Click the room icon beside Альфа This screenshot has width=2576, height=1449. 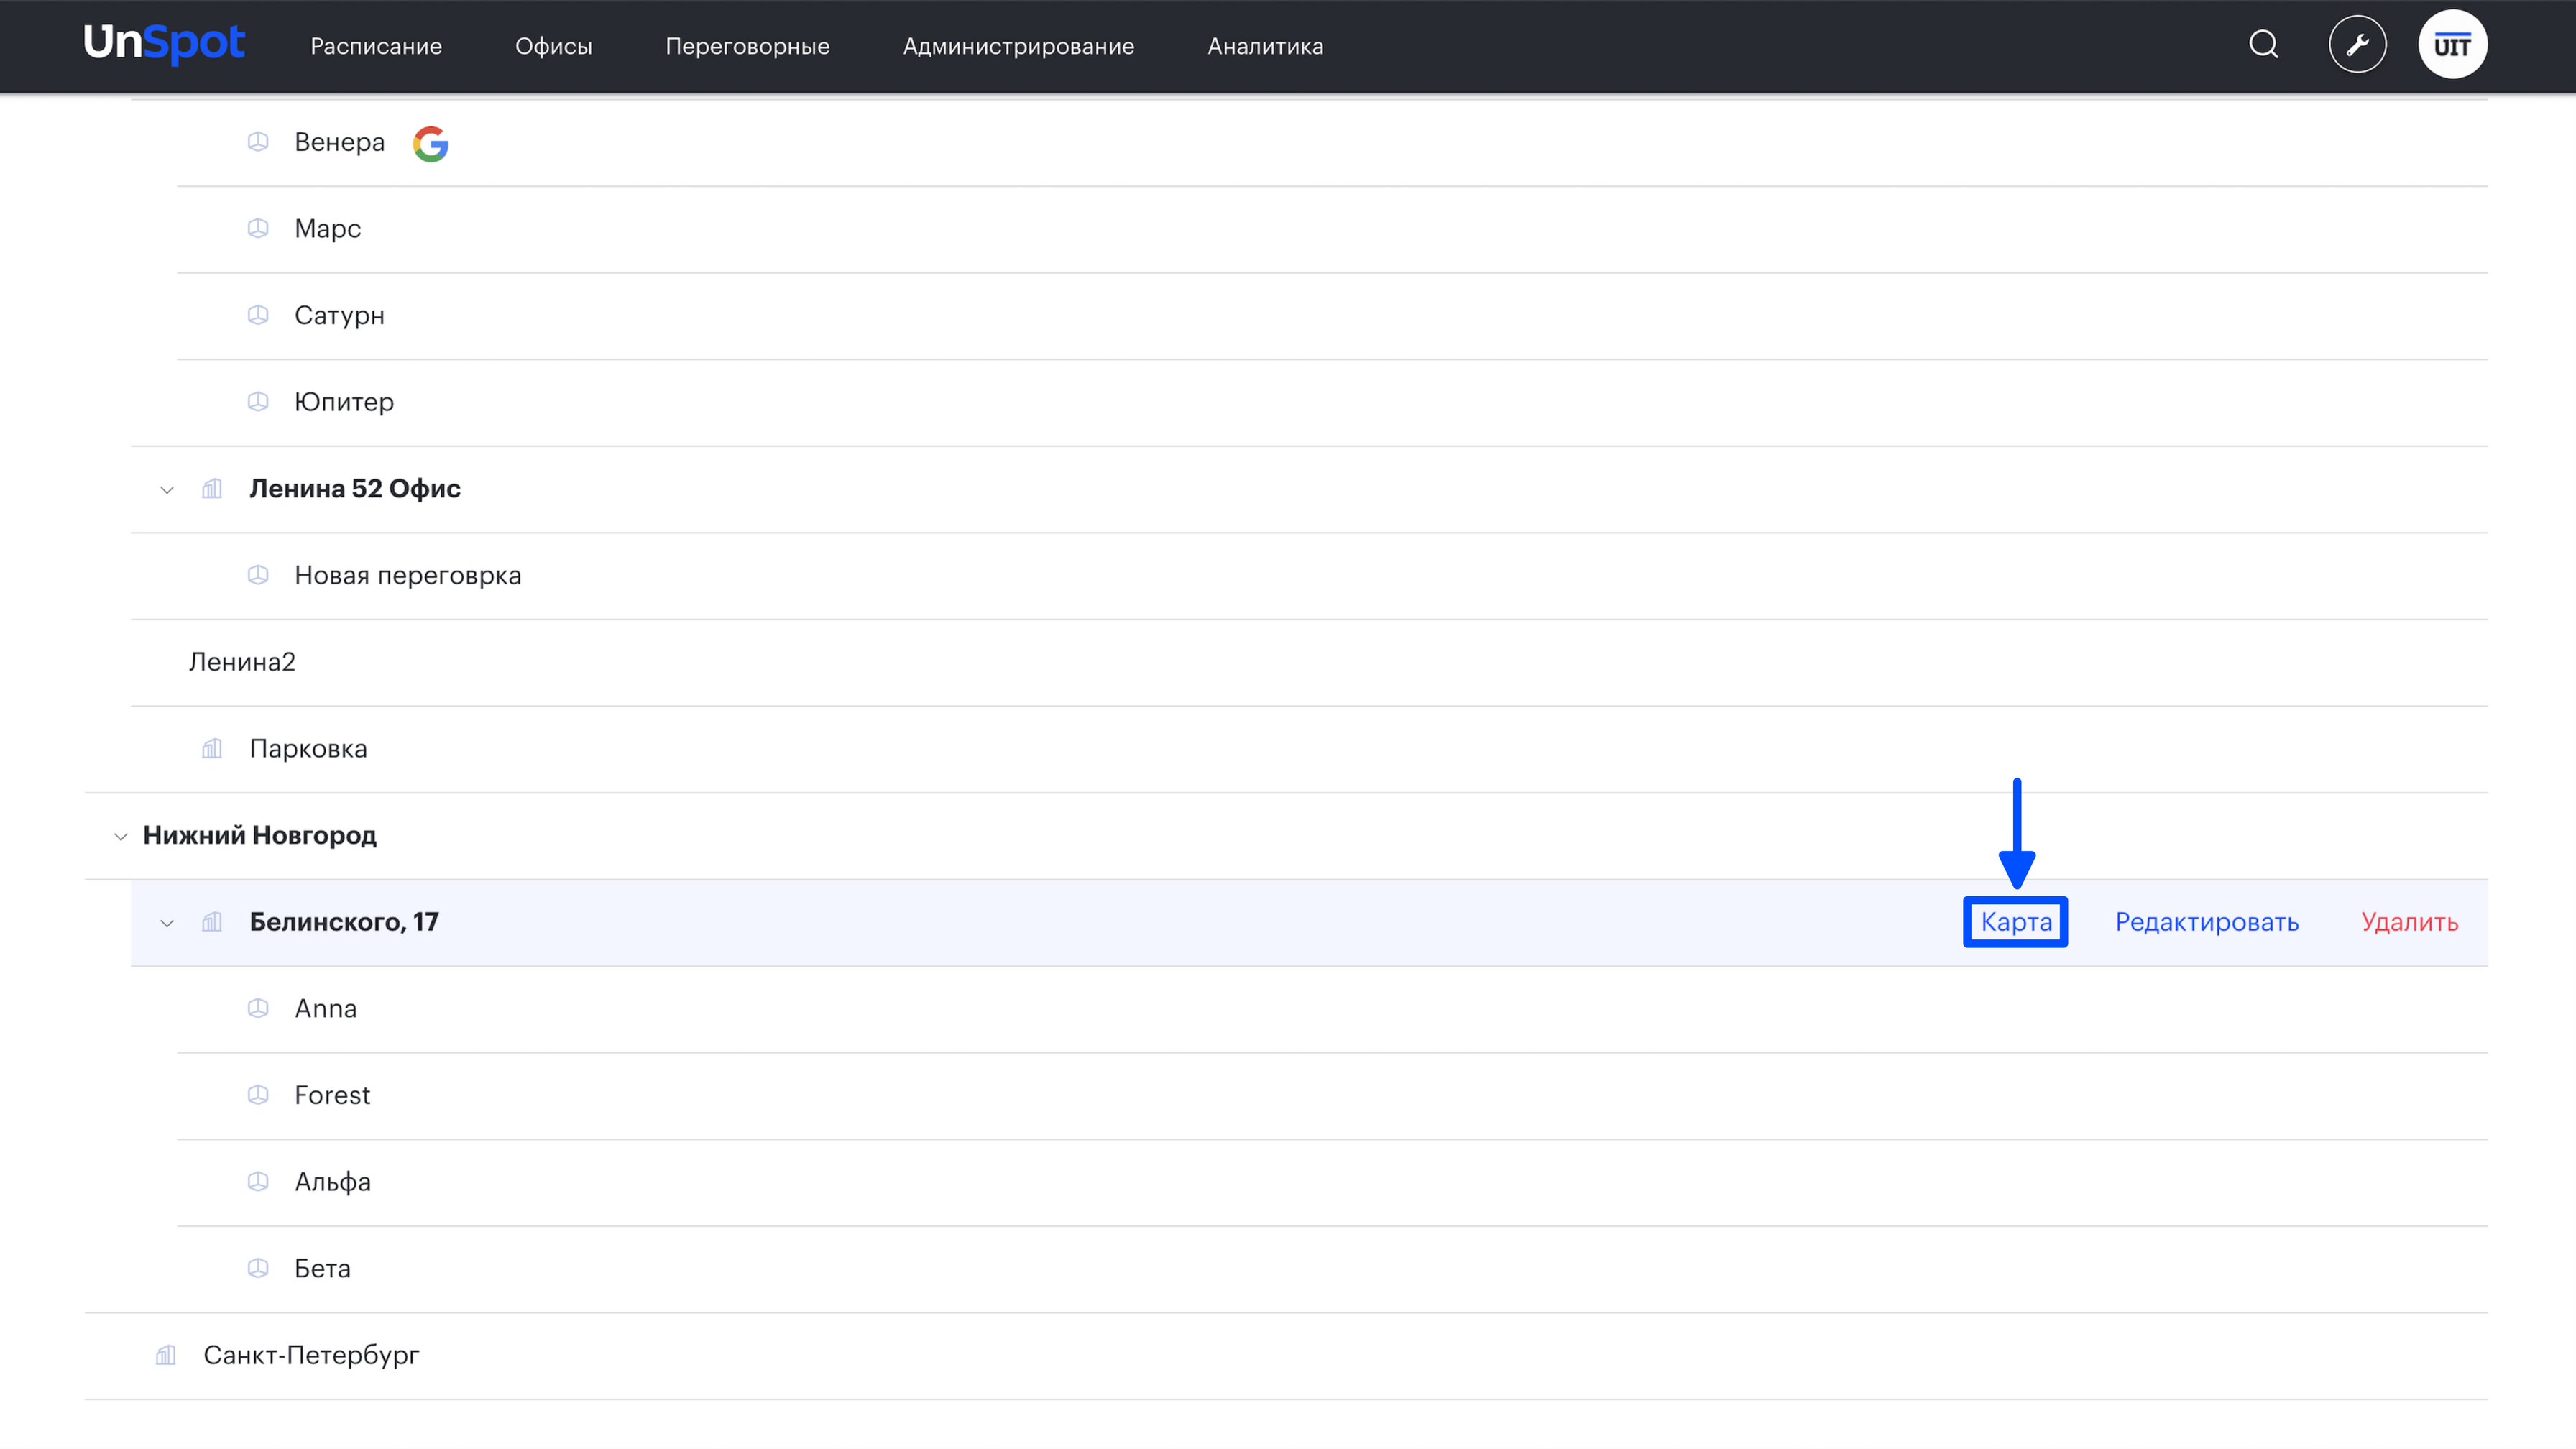coord(258,1182)
